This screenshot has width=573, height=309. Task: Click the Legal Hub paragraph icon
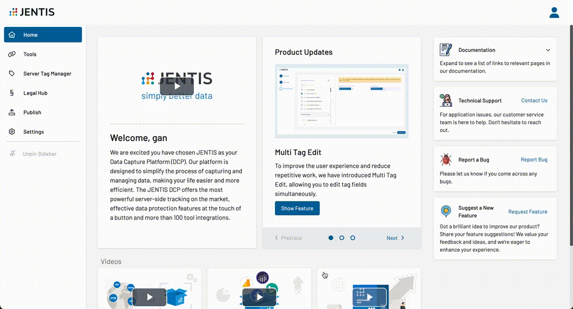12,93
